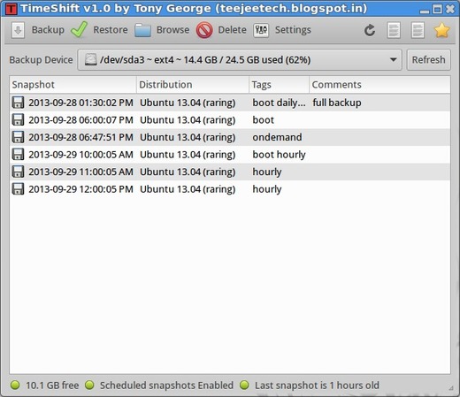Click the Settings toolbar label
Image resolution: width=460 pixels, height=397 pixels.
click(x=293, y=30)
